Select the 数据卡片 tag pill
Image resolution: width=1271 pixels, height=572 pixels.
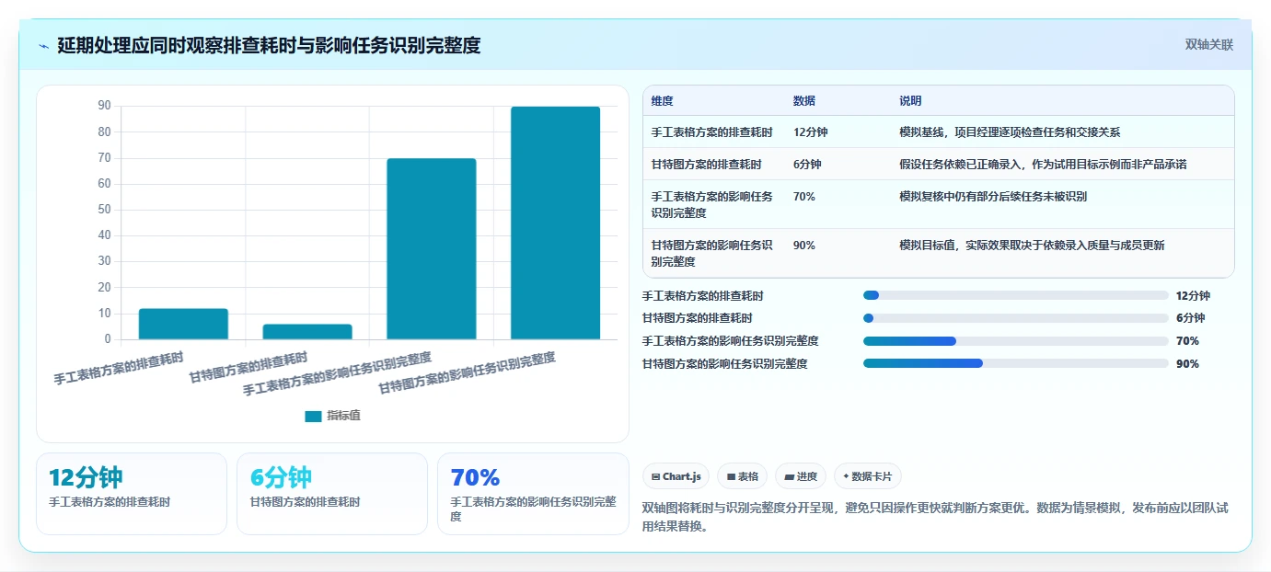click(868, 476)
